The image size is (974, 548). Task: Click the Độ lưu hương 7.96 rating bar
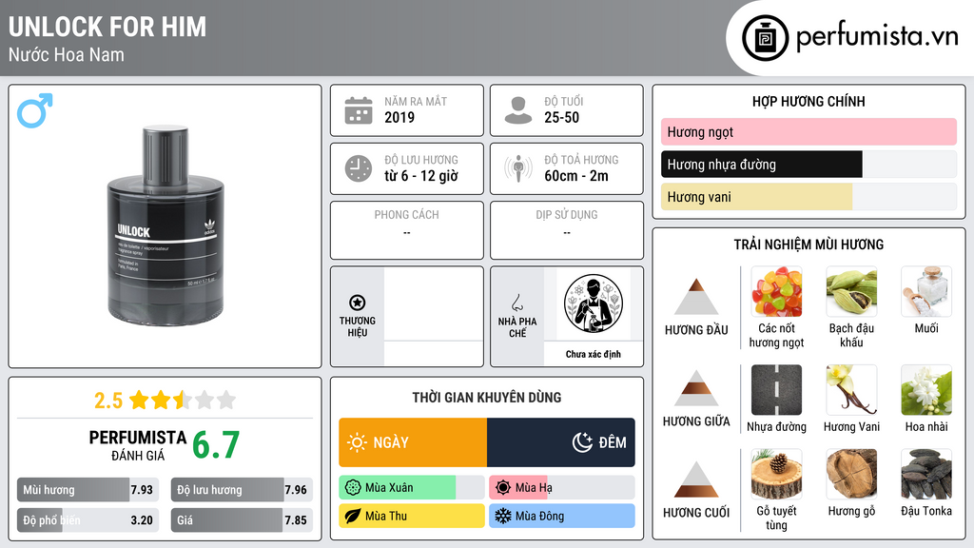242,490
